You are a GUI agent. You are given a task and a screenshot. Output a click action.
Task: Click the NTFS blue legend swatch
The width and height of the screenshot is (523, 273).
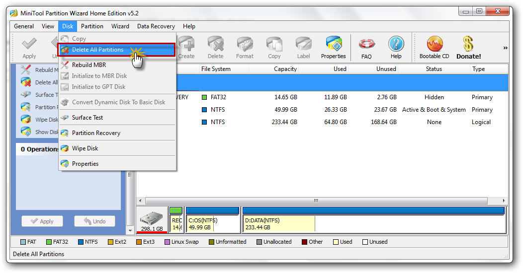[81, 242]
